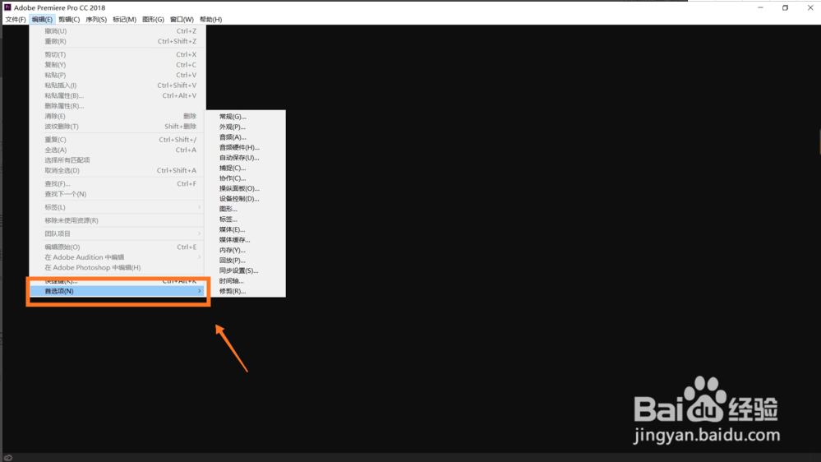Restore down the Premiere Pro window
Screen dimensions: 821x462
pos(785,7)
